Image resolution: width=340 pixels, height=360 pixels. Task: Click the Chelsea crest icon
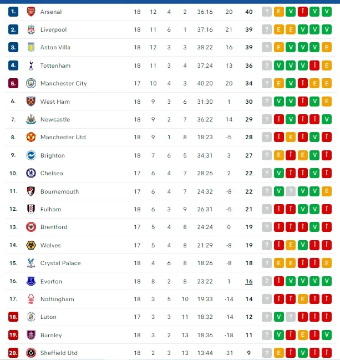tap(31, 173)
